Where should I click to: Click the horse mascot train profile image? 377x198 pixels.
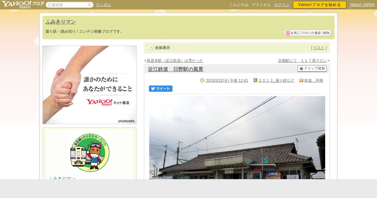coord(90,152)
